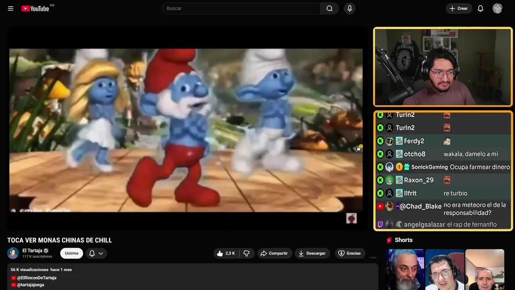Click angelgsalazar username in chat

424,224
